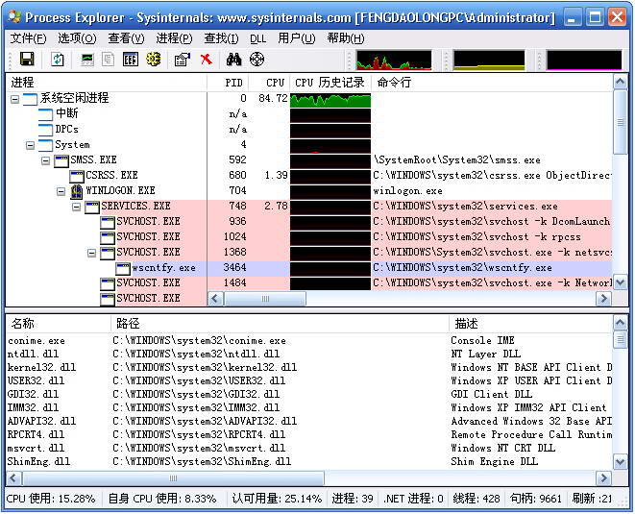This screenshot has width=635, height=514.
Task: Collapse the 系统空闲进程 tree node
Action: (x=14, y=99)
